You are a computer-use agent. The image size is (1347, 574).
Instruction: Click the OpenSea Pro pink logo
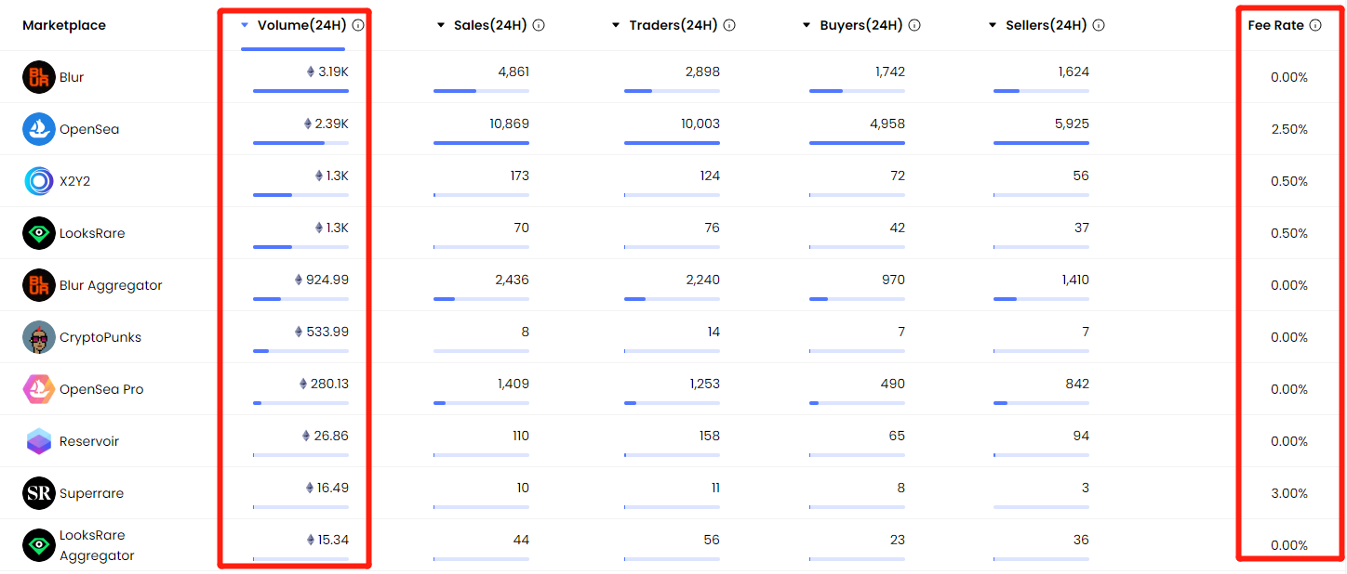click(39, 389)
